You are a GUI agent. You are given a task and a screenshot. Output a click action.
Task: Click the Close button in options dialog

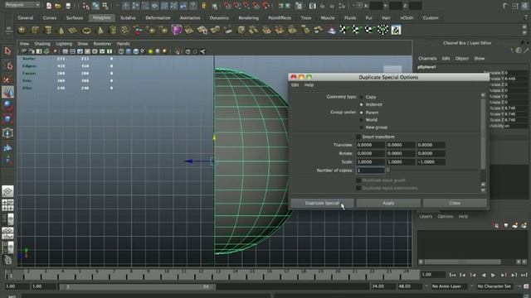[x=455, y=203]
